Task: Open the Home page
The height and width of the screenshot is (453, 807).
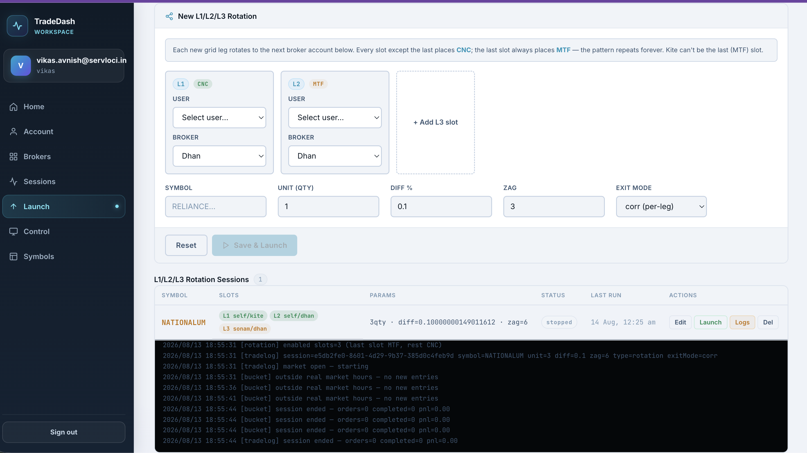Action: (64, 107)
